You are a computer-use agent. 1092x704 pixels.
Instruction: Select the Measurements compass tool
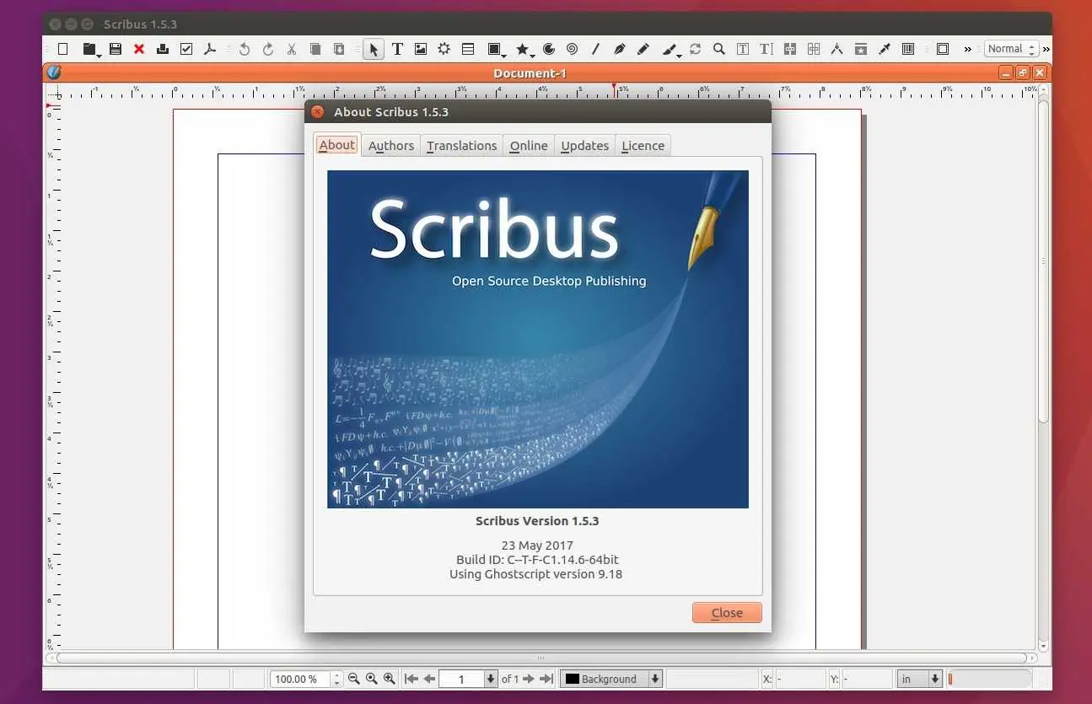click(x=837, y=50)
